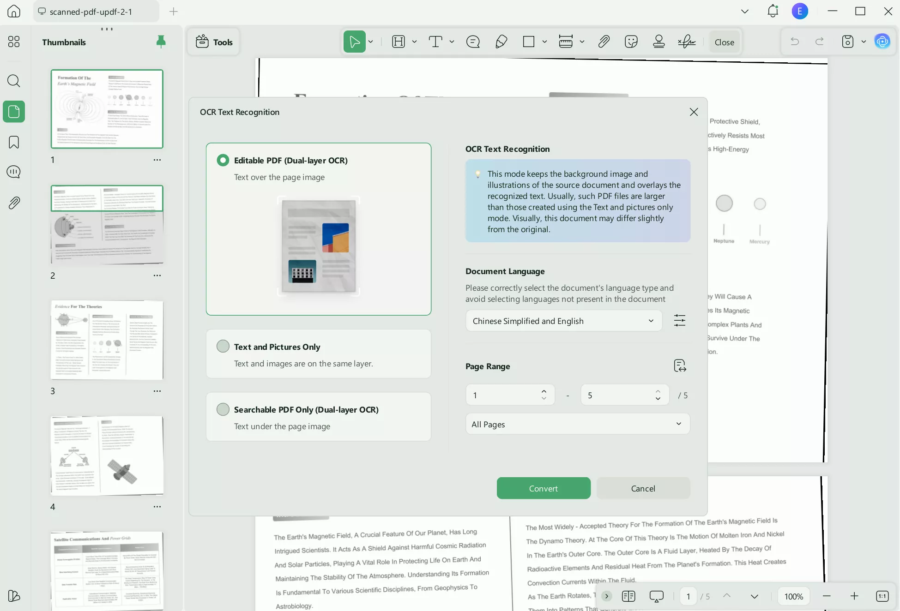Select the stamp tool icon
This screenshot has width=900, height=611.
[x=659, y=42]
